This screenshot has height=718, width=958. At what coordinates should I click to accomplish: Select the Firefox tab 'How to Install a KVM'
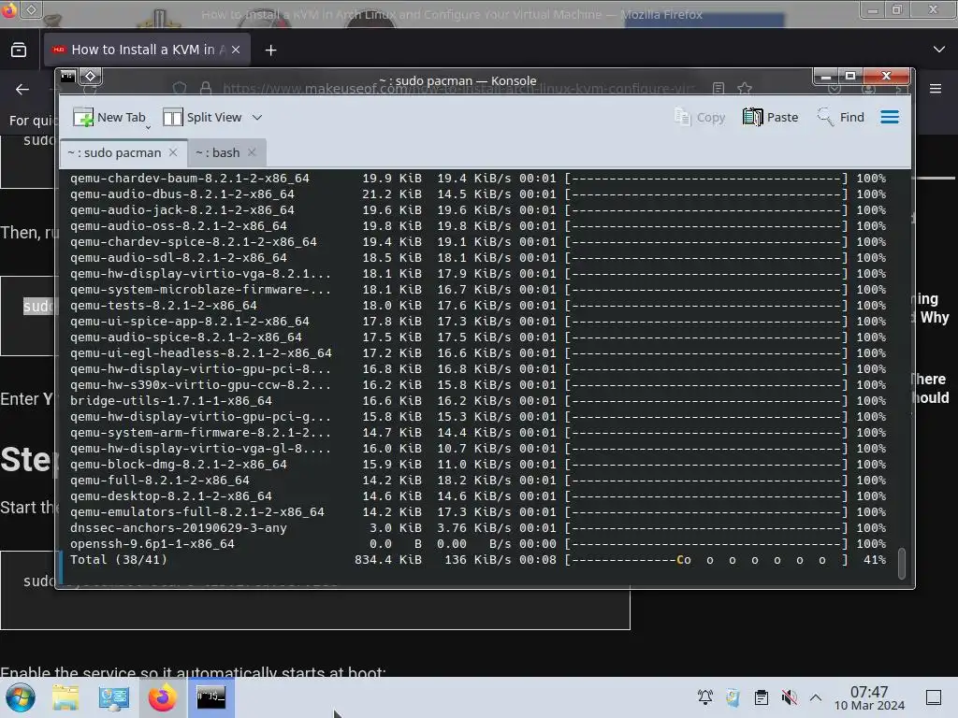tap(147, 50)
